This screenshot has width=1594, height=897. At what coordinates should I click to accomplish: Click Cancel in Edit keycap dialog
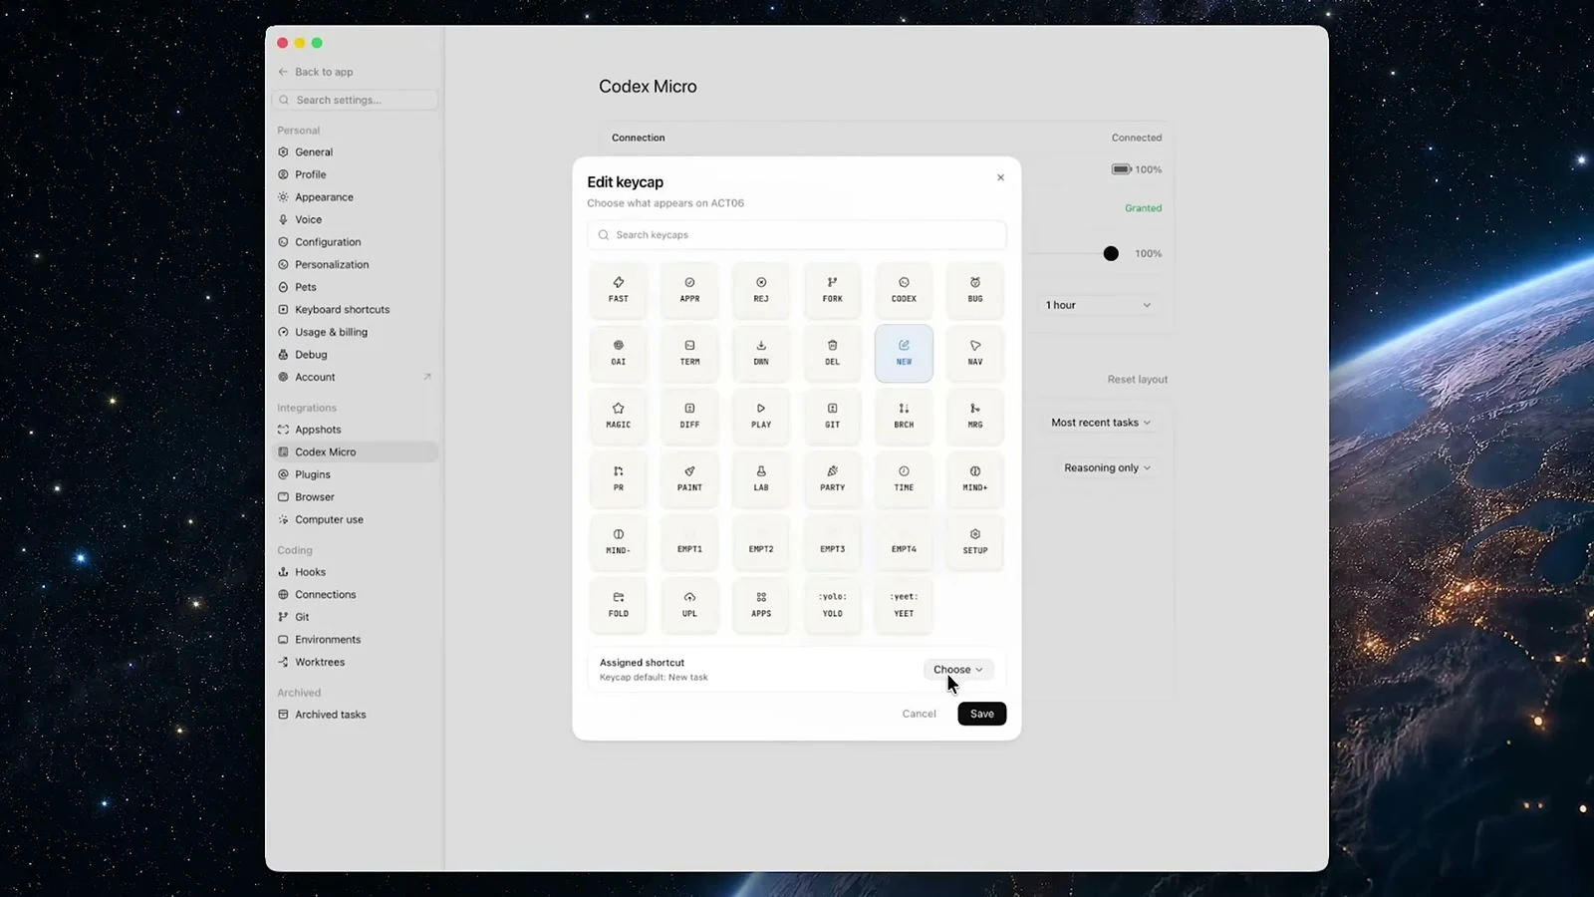coord(919,714)
